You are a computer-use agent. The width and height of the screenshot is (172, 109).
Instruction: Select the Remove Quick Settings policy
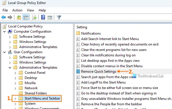[x=99, y=72]
